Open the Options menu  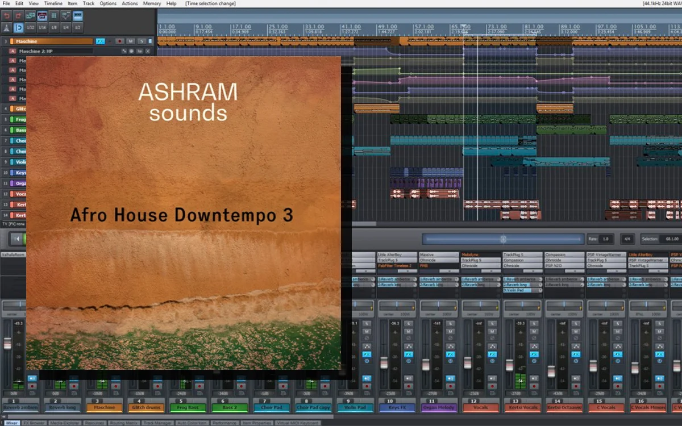108,3
